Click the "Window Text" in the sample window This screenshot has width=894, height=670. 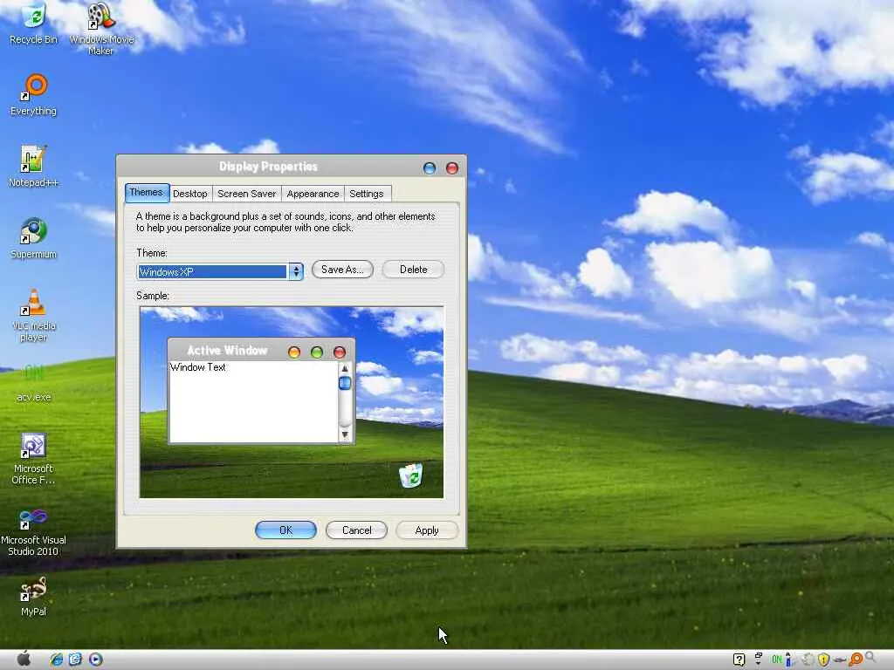pyautogui.click(x=198, y=367)
